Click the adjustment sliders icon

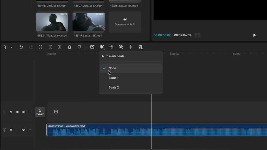(x=111, y=47)
